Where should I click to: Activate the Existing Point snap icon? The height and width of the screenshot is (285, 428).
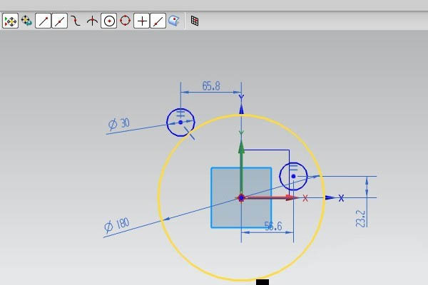(142, 21)
